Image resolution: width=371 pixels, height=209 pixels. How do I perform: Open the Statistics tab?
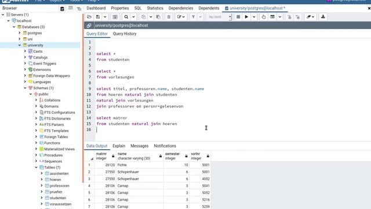point(155,8)
